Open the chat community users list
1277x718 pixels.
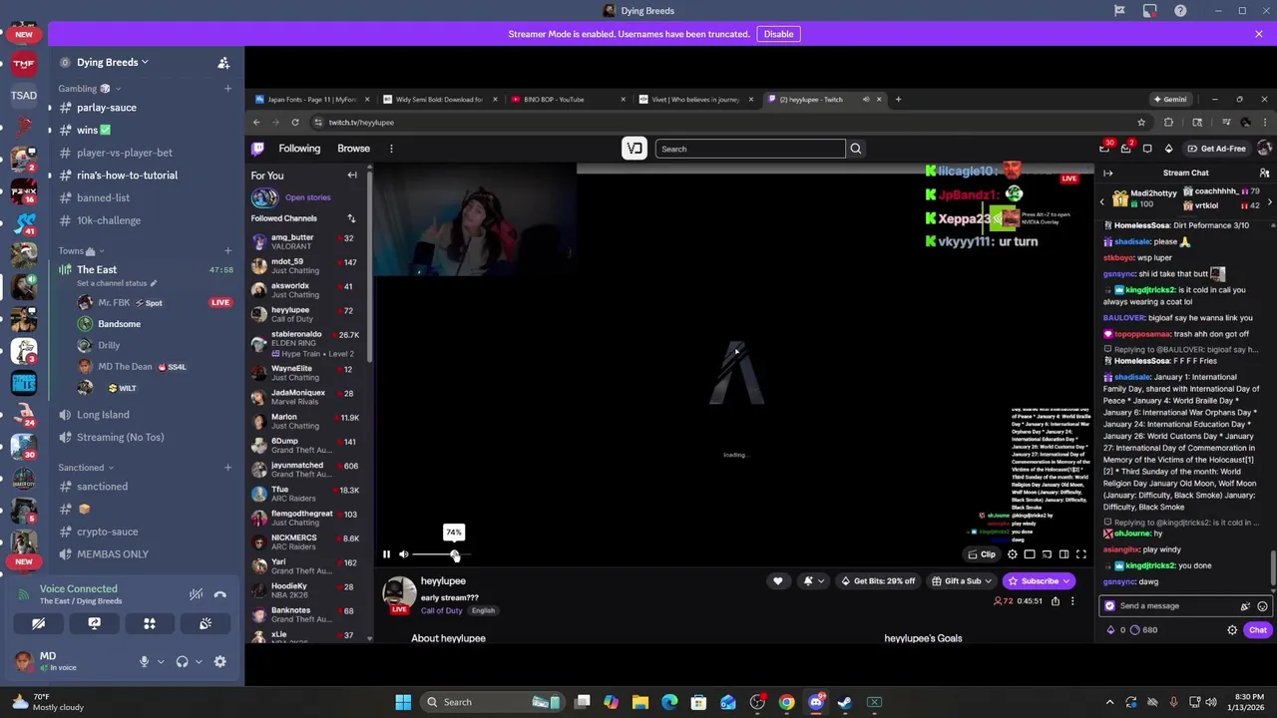pyautogui.click(x=1264, y=174)
